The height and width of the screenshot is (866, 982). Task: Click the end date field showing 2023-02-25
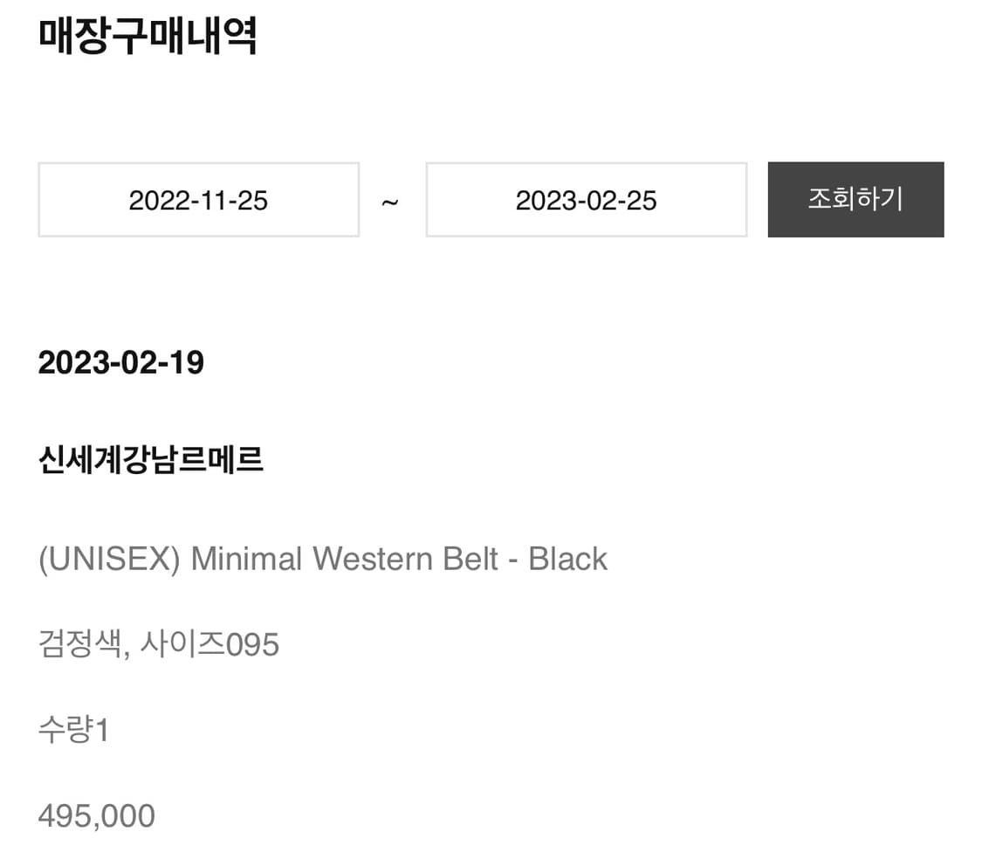[x=586, y=199]
